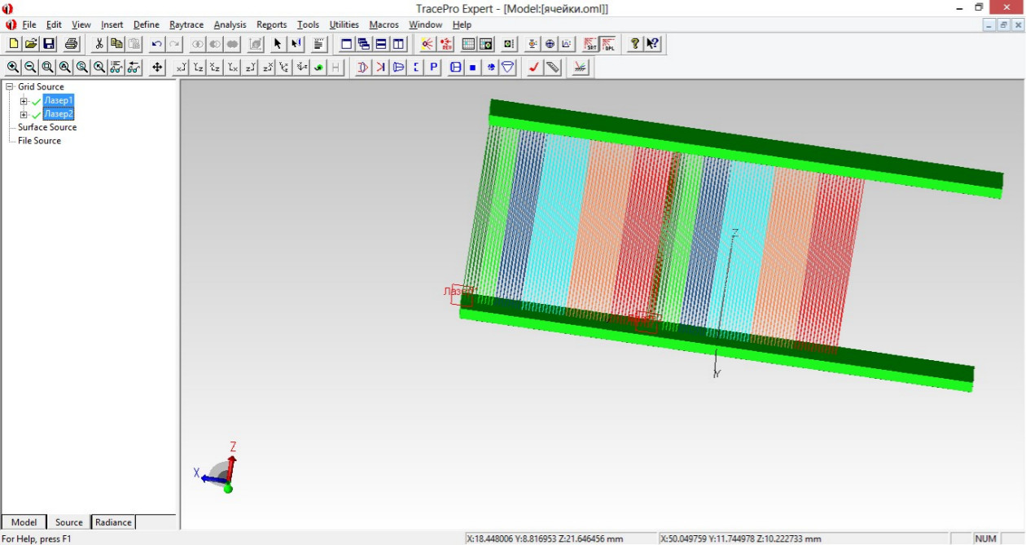
Task: Collapse the Grid Source tree node
Action: [x=9, y=87]
